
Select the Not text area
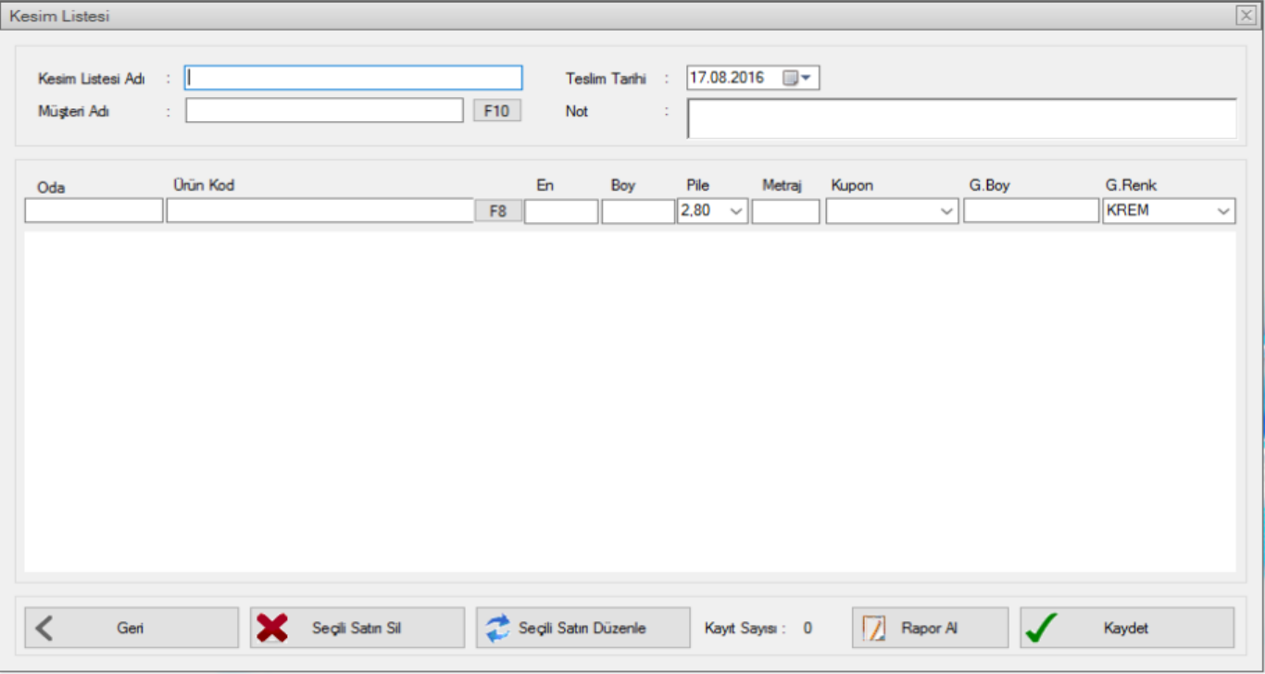[961, 119]
